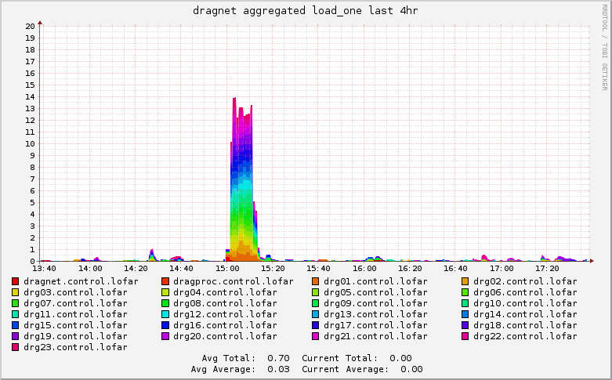Click the 'drg16.control.lofar' legend label
The image size is (612, 380).
pyautogui.click(x=225, y=325)
